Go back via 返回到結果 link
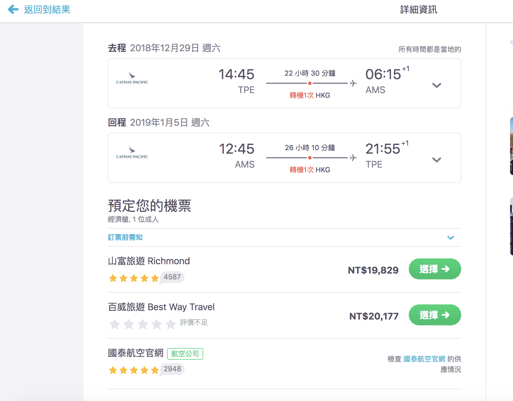Viewport: 513px width, 401px height. [x=47, y=10]
